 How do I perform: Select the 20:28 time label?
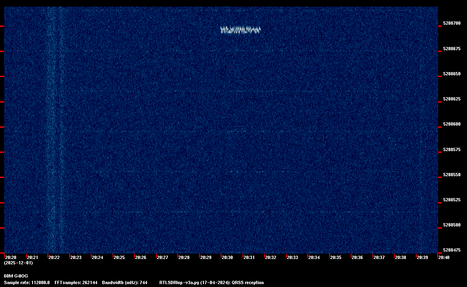click(x=184, y=257)
